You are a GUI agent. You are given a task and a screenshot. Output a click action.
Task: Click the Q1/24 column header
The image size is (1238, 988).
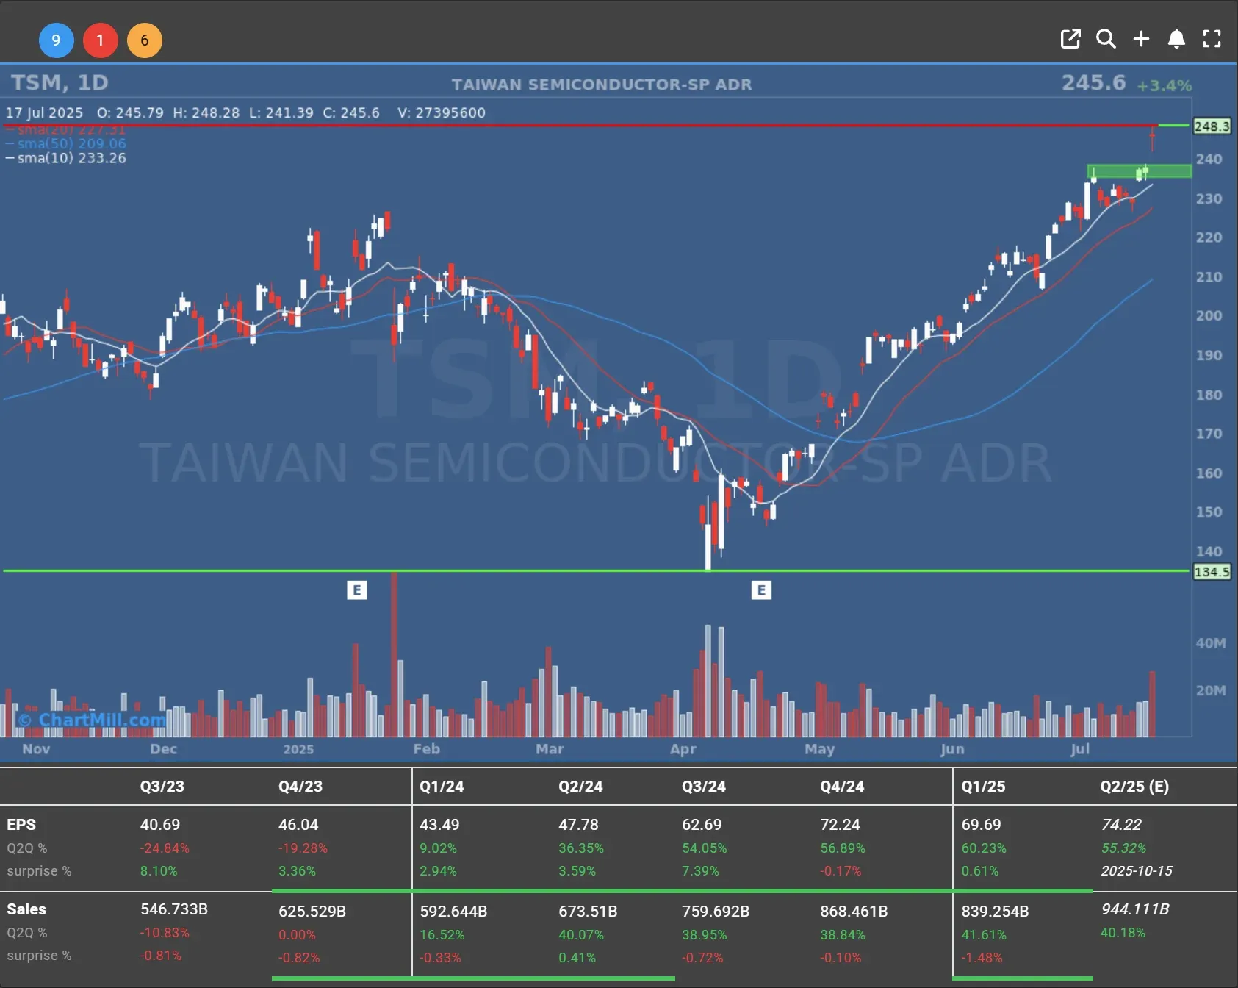(442, 787)
